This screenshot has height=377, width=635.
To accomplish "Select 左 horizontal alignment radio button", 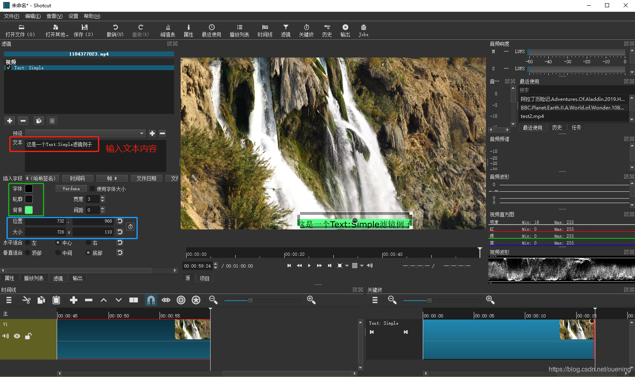I will pyautogui.click(x=28, y=243).
